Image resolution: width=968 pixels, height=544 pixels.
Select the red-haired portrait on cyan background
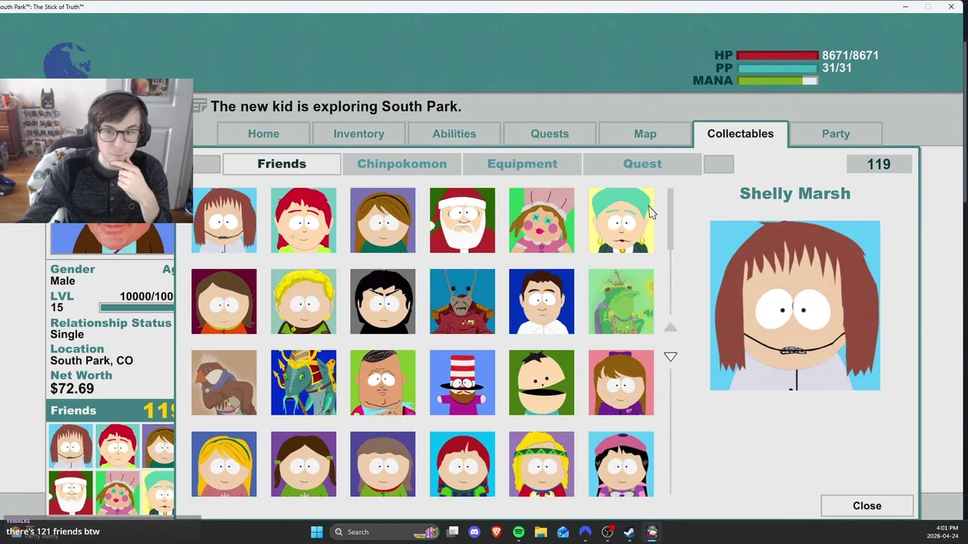462,464
